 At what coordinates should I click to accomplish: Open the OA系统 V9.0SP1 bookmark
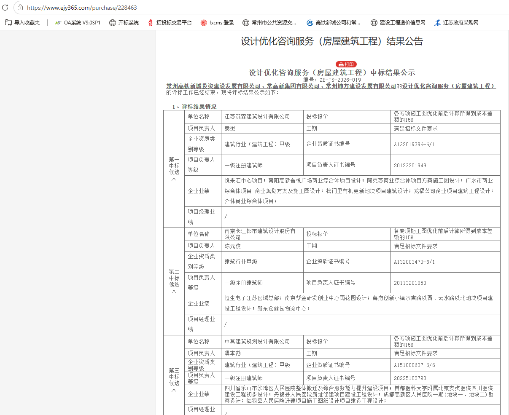[78, 23]
